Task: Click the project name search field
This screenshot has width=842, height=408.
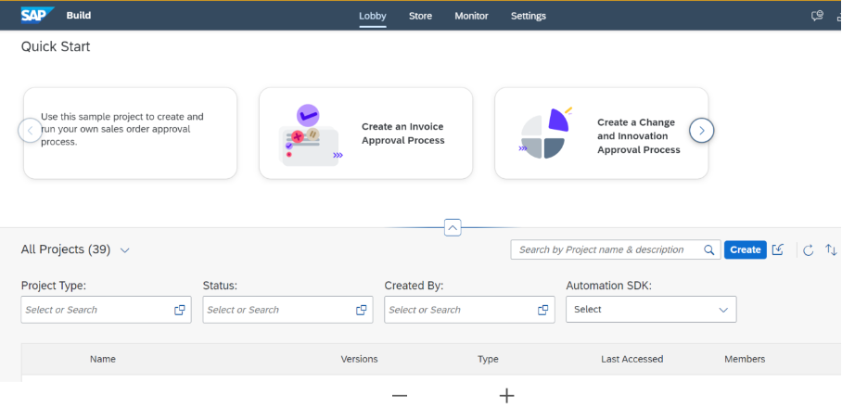Action: click(607, 249)
